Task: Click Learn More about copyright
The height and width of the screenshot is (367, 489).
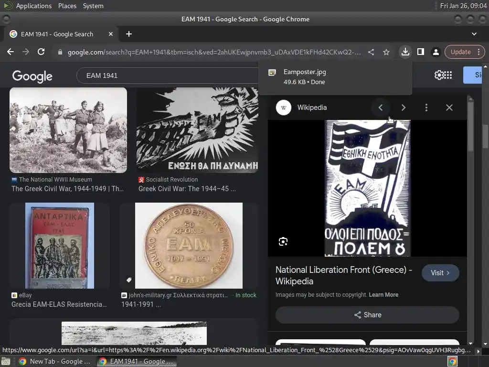Action: (x=383, y=294)
